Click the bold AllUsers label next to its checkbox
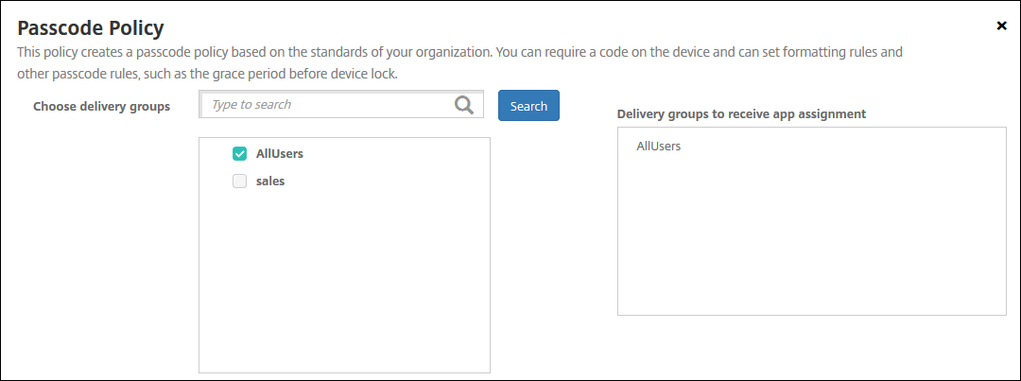This screenshot has width=1021, height=381. point(279,153)
